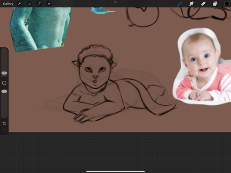The width and height of the screenshot is (231, 173).
Task: Open the Adjustments magic wand menu
Action: 29,4
